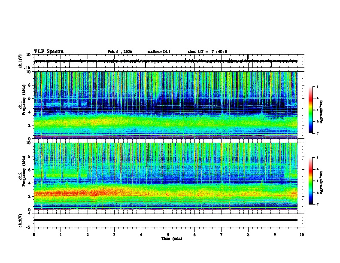Click time axis tick label "2"
This screenshot has width=340, height=263.
coord(88,235)
